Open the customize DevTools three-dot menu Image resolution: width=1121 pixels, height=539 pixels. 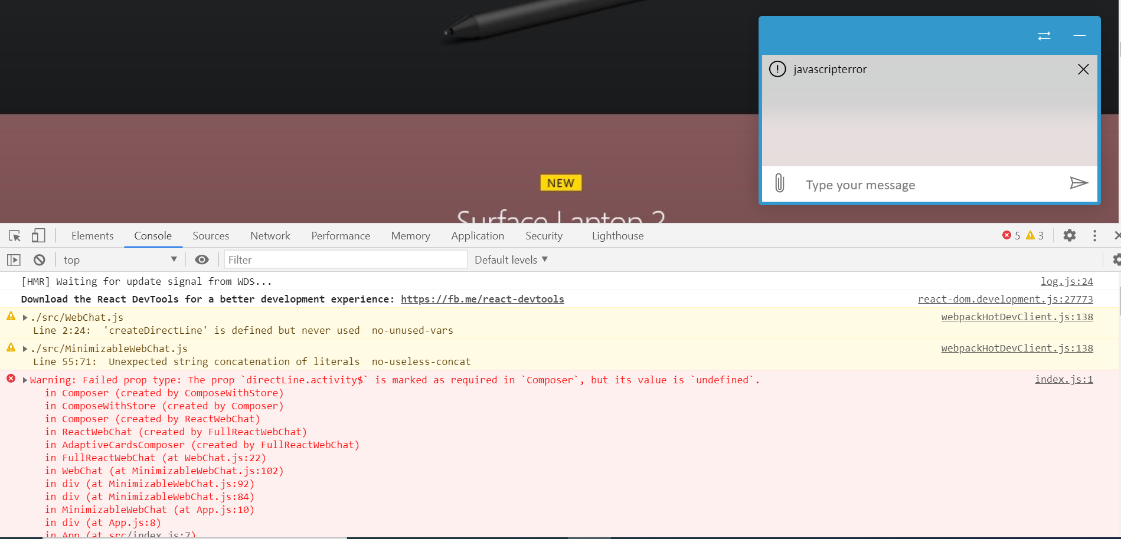tap(1094, 235)
